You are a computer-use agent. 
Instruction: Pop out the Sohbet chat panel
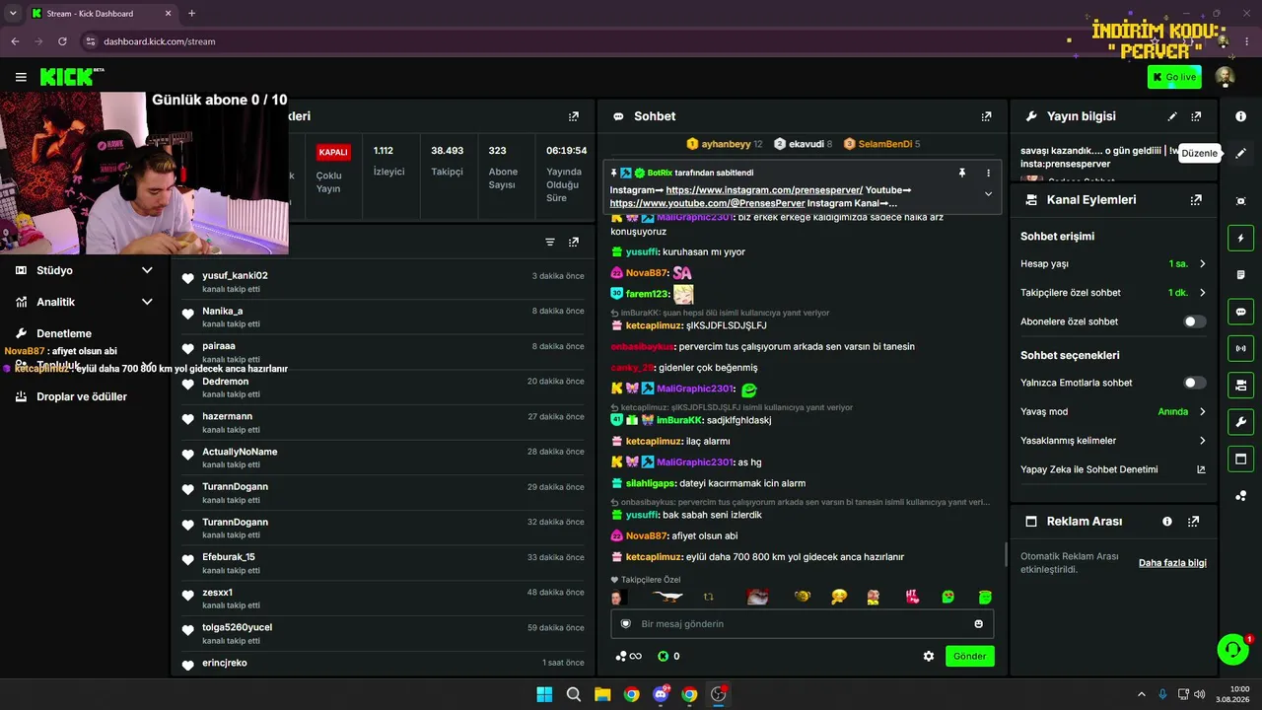[x=986, y=116]
